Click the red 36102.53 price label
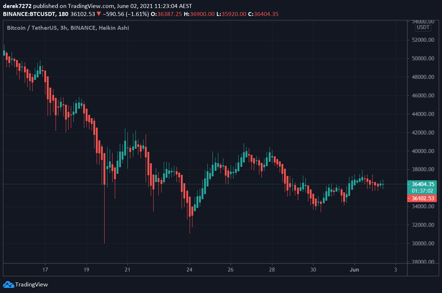 [x=422, y=198]
